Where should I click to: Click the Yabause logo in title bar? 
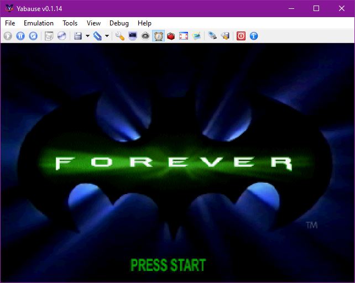[x=9, y=9]
